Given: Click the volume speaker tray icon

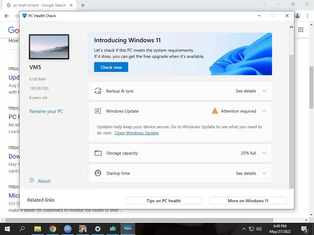Looking at the screenshot, I should (259, 229).
